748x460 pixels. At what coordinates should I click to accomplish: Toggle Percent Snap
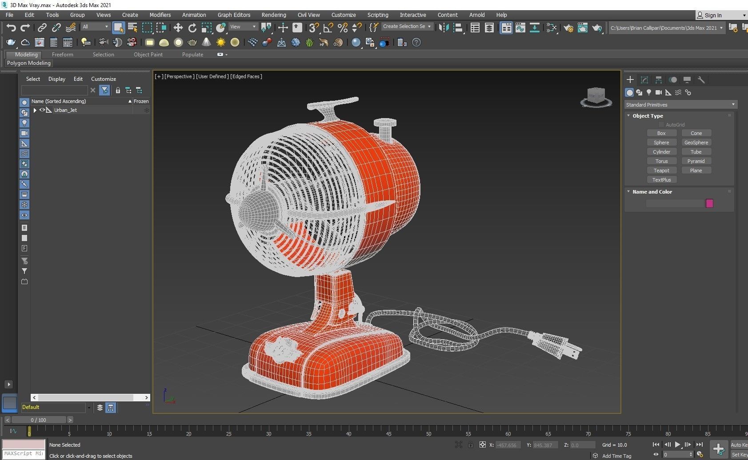(x=342, y=28)
